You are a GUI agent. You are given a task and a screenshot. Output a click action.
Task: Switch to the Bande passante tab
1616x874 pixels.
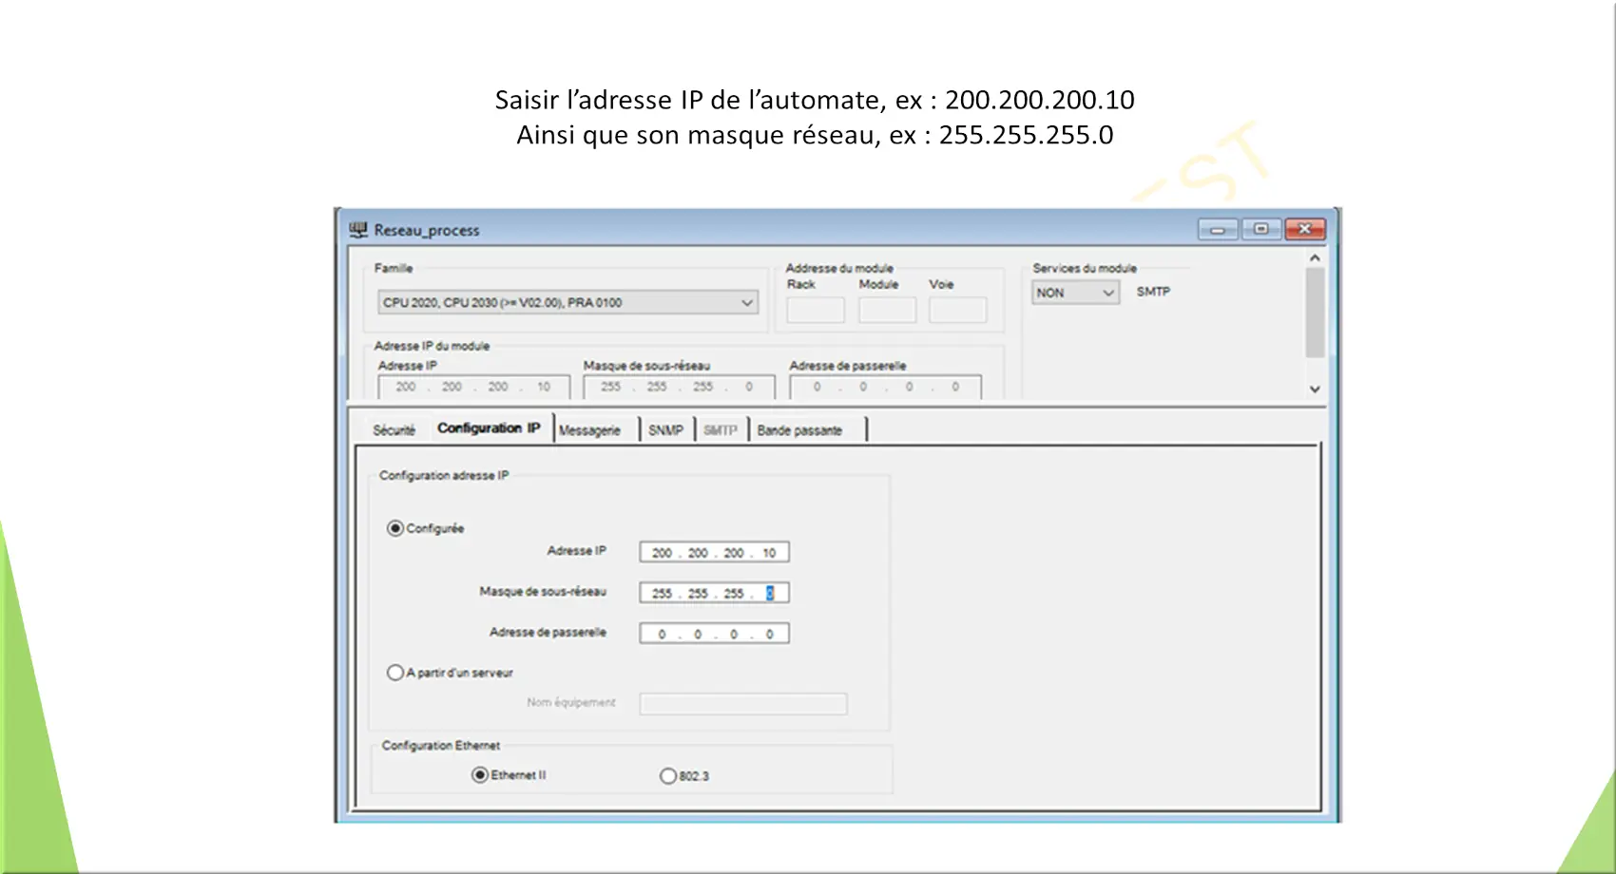[799, 430]
